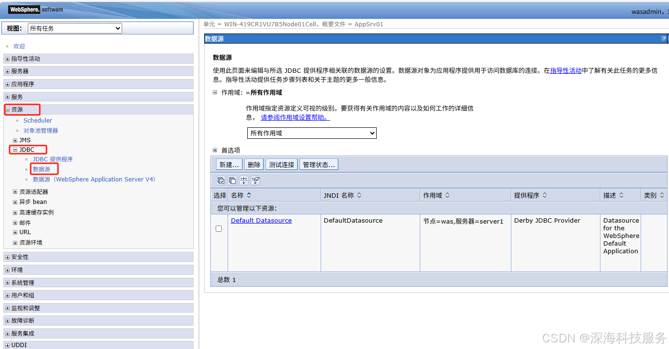The height and width of the screenshot is (349, 669).
Task: Click the 删除 button
Action: point(254,165)
